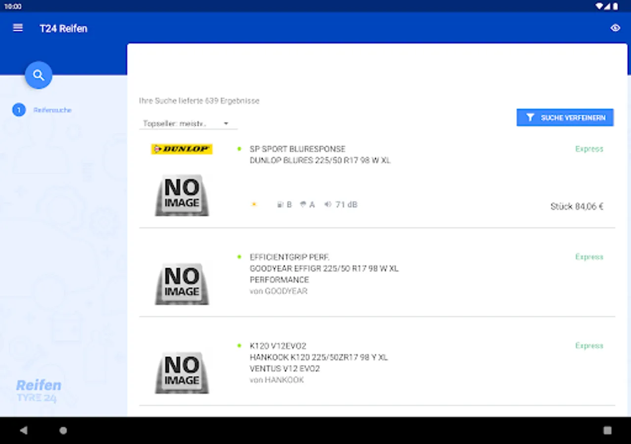The width and height of the screenshot is (631, 444).
Task: Open the Topseller sort dropdown
Action: pos(188,123)
